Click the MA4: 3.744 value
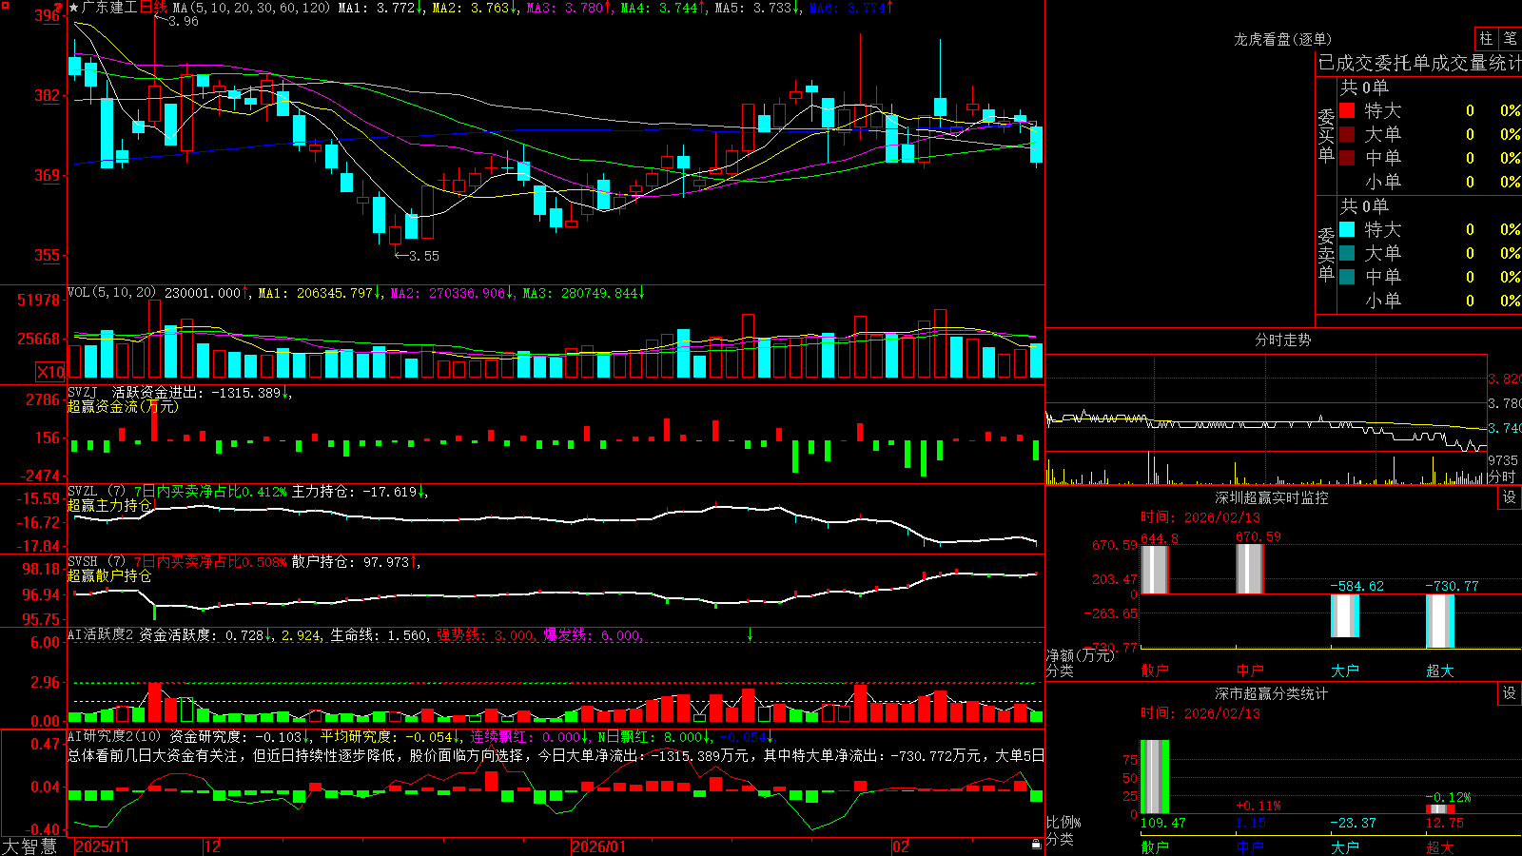The width and height of the screenshot is (1522, 856). click(x=663, y=8)
